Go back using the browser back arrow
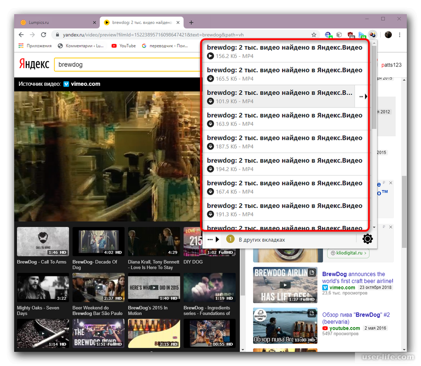 click(21, 35)
